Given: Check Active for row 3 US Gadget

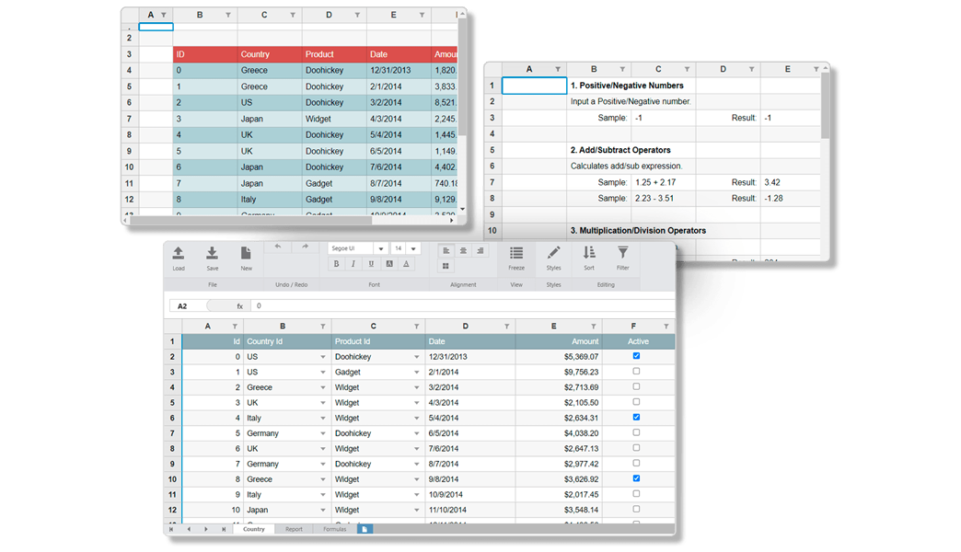Looking at the screenshot, I should (636, 372).
